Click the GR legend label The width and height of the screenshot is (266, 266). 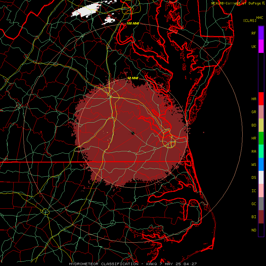(x=254, y=112)
